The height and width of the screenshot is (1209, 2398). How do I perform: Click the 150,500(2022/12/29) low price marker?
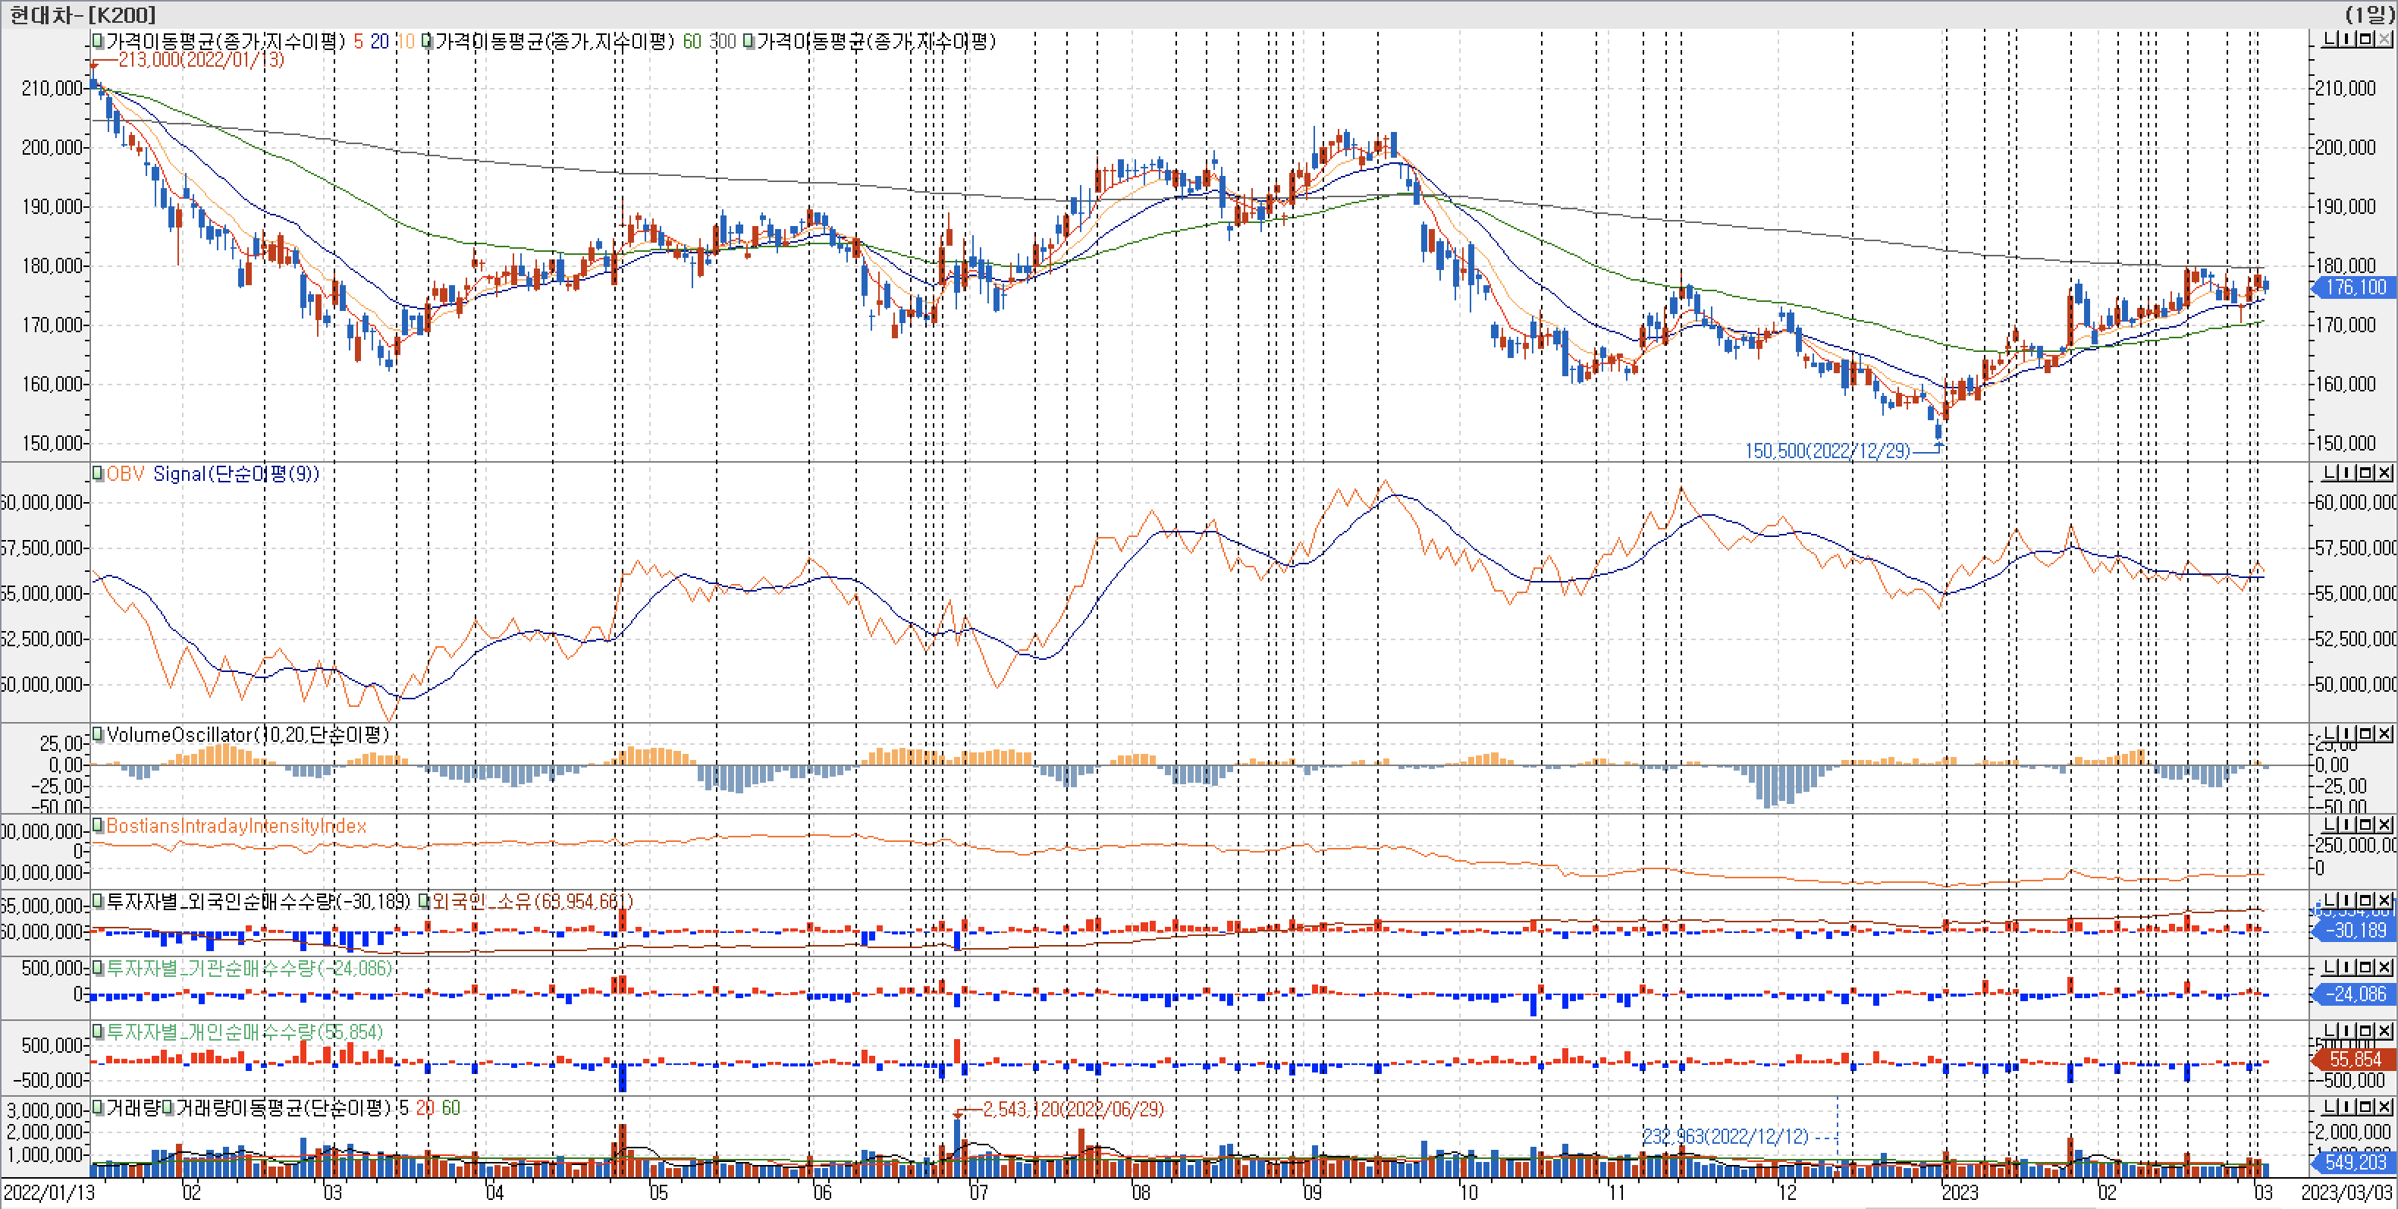[x=1826, y=451]
